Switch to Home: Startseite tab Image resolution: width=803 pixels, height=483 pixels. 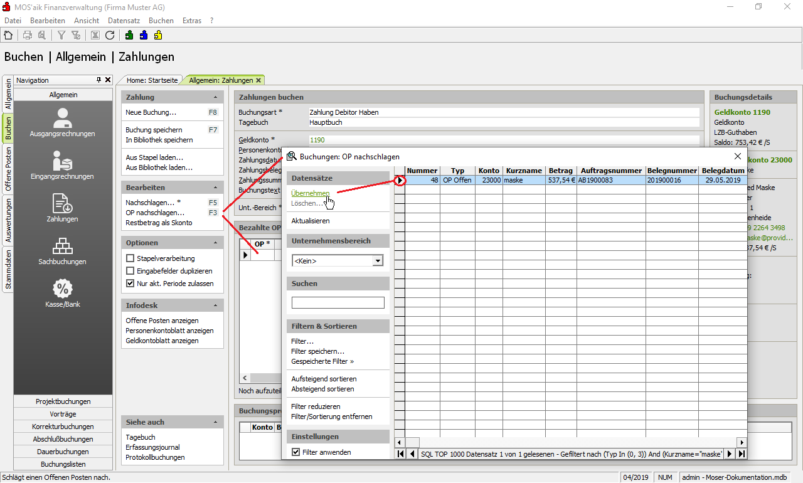click(x=152, y=80)
